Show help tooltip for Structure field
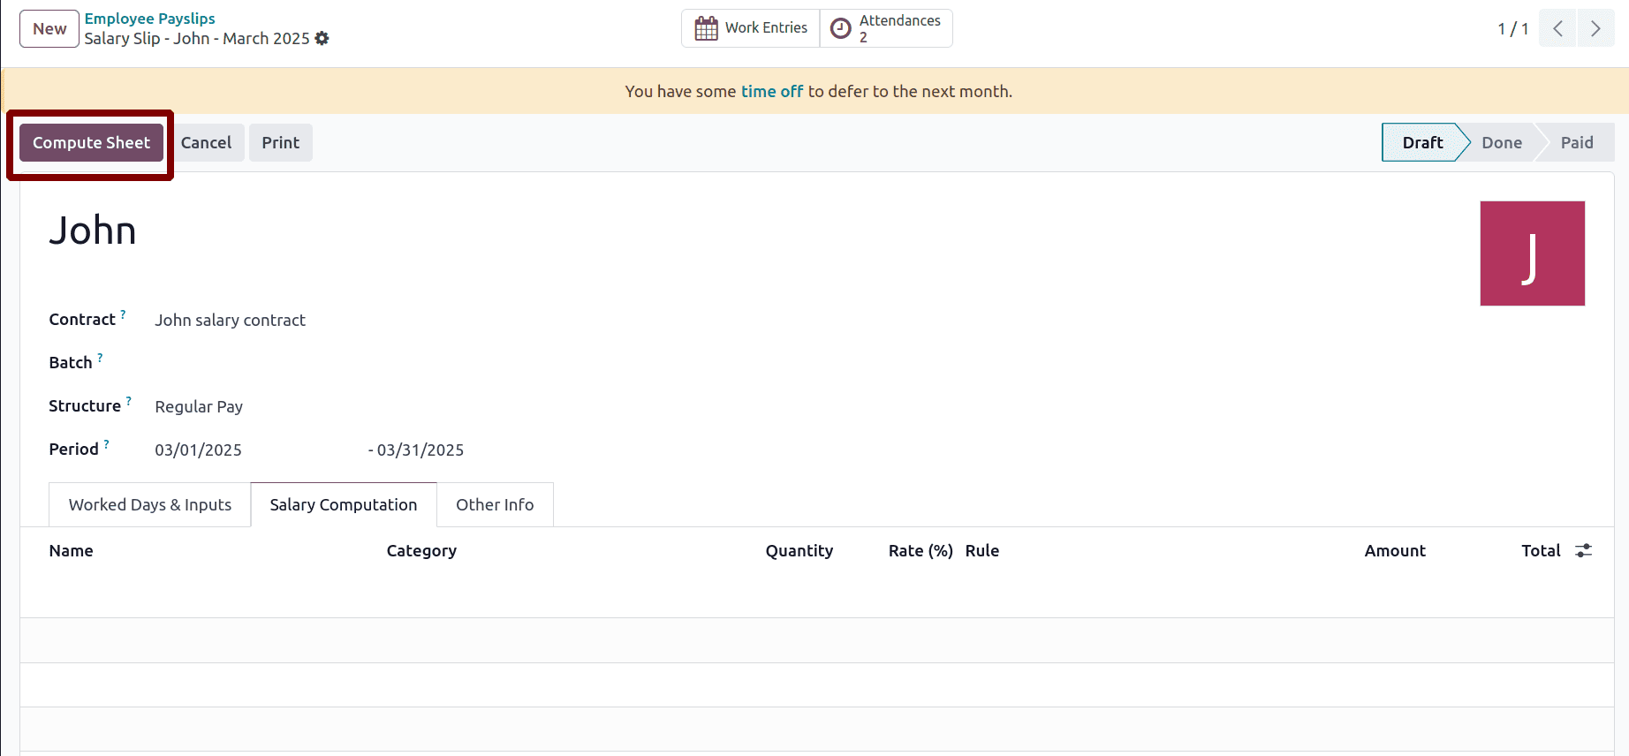The image size is (1629, 756). (x=129, y=401)
